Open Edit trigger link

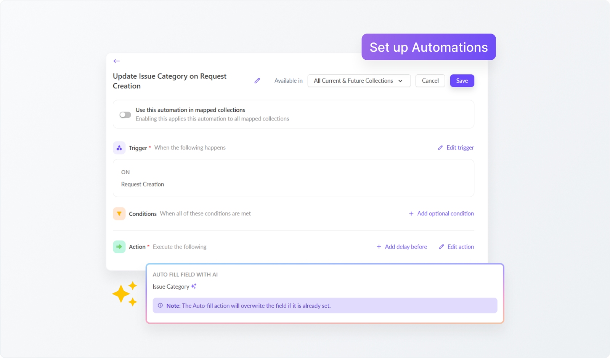pos(456,148)
